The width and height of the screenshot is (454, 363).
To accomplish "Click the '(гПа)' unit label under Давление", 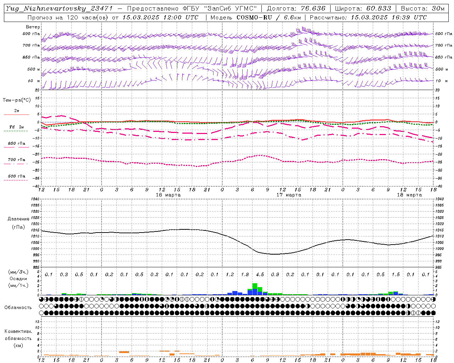I will (18, 227).
